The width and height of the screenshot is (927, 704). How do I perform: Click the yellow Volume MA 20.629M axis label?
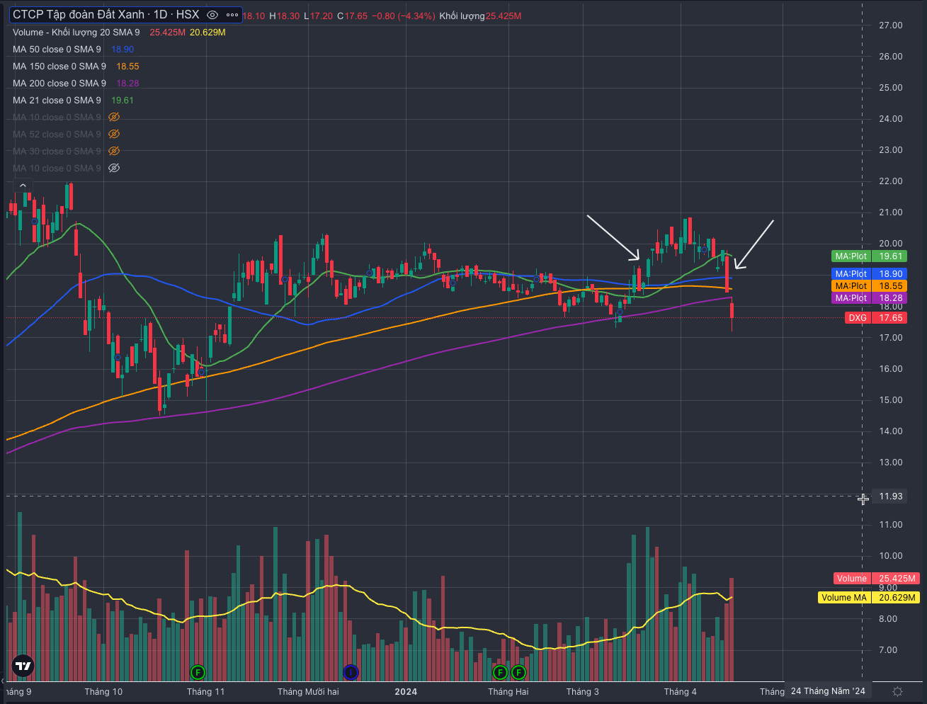(869, 598)
